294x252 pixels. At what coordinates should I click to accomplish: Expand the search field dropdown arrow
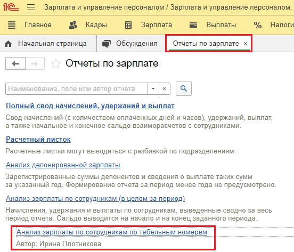tap(153, 88)
